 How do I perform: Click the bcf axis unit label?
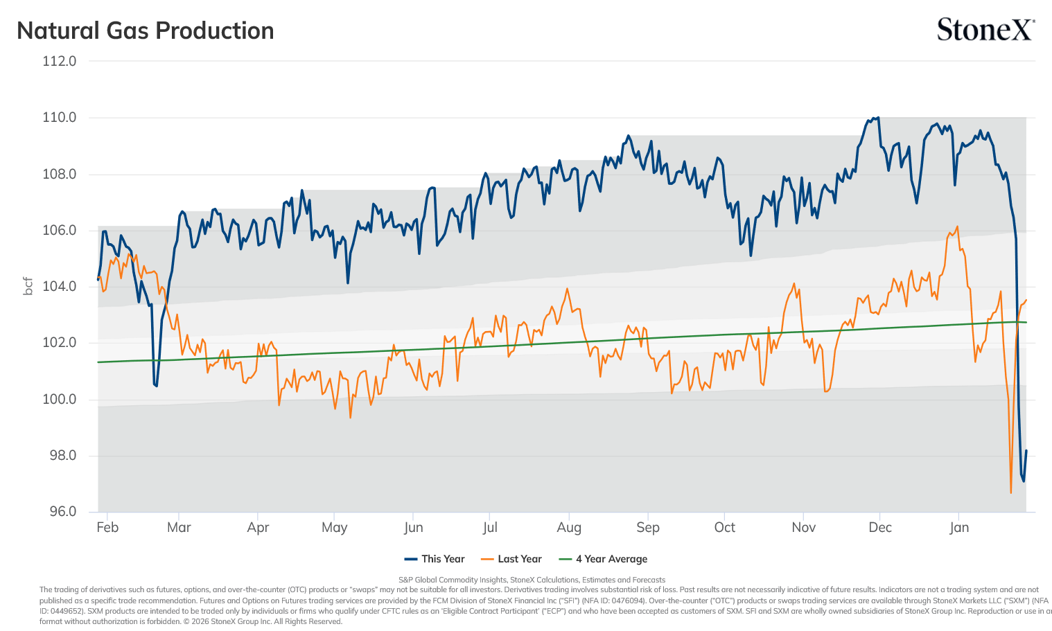[x=28, y=286]
